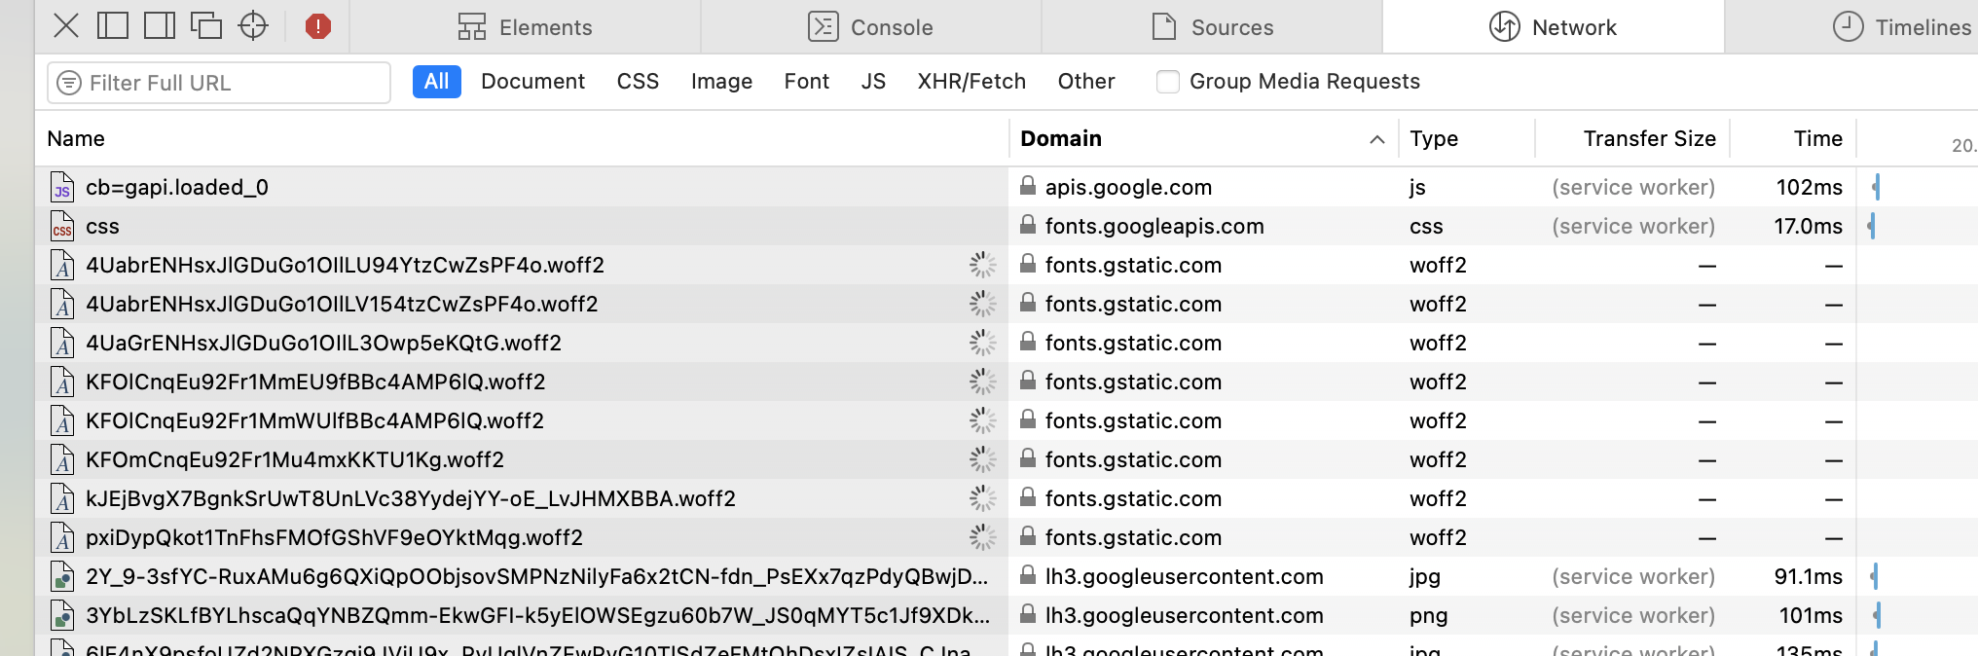Select the All filter button

pos(436,82)
